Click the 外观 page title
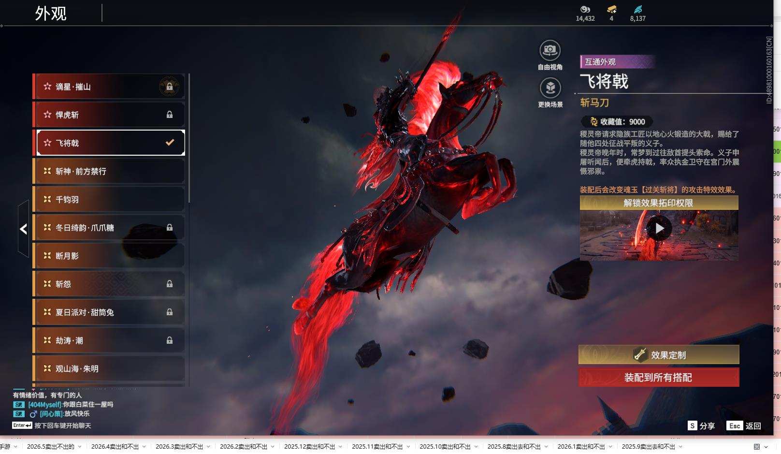781x454 pixels. (x=50, y=13)
